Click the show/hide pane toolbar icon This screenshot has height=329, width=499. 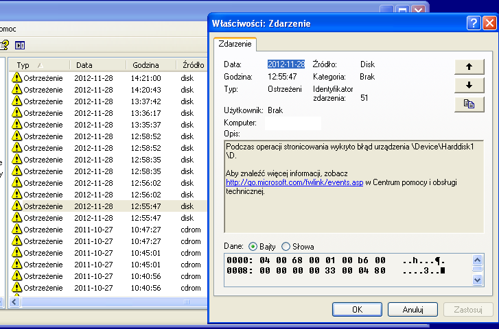(x=20, y=45)
